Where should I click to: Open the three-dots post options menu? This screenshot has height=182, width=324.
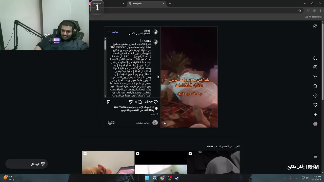click(109, 32)
